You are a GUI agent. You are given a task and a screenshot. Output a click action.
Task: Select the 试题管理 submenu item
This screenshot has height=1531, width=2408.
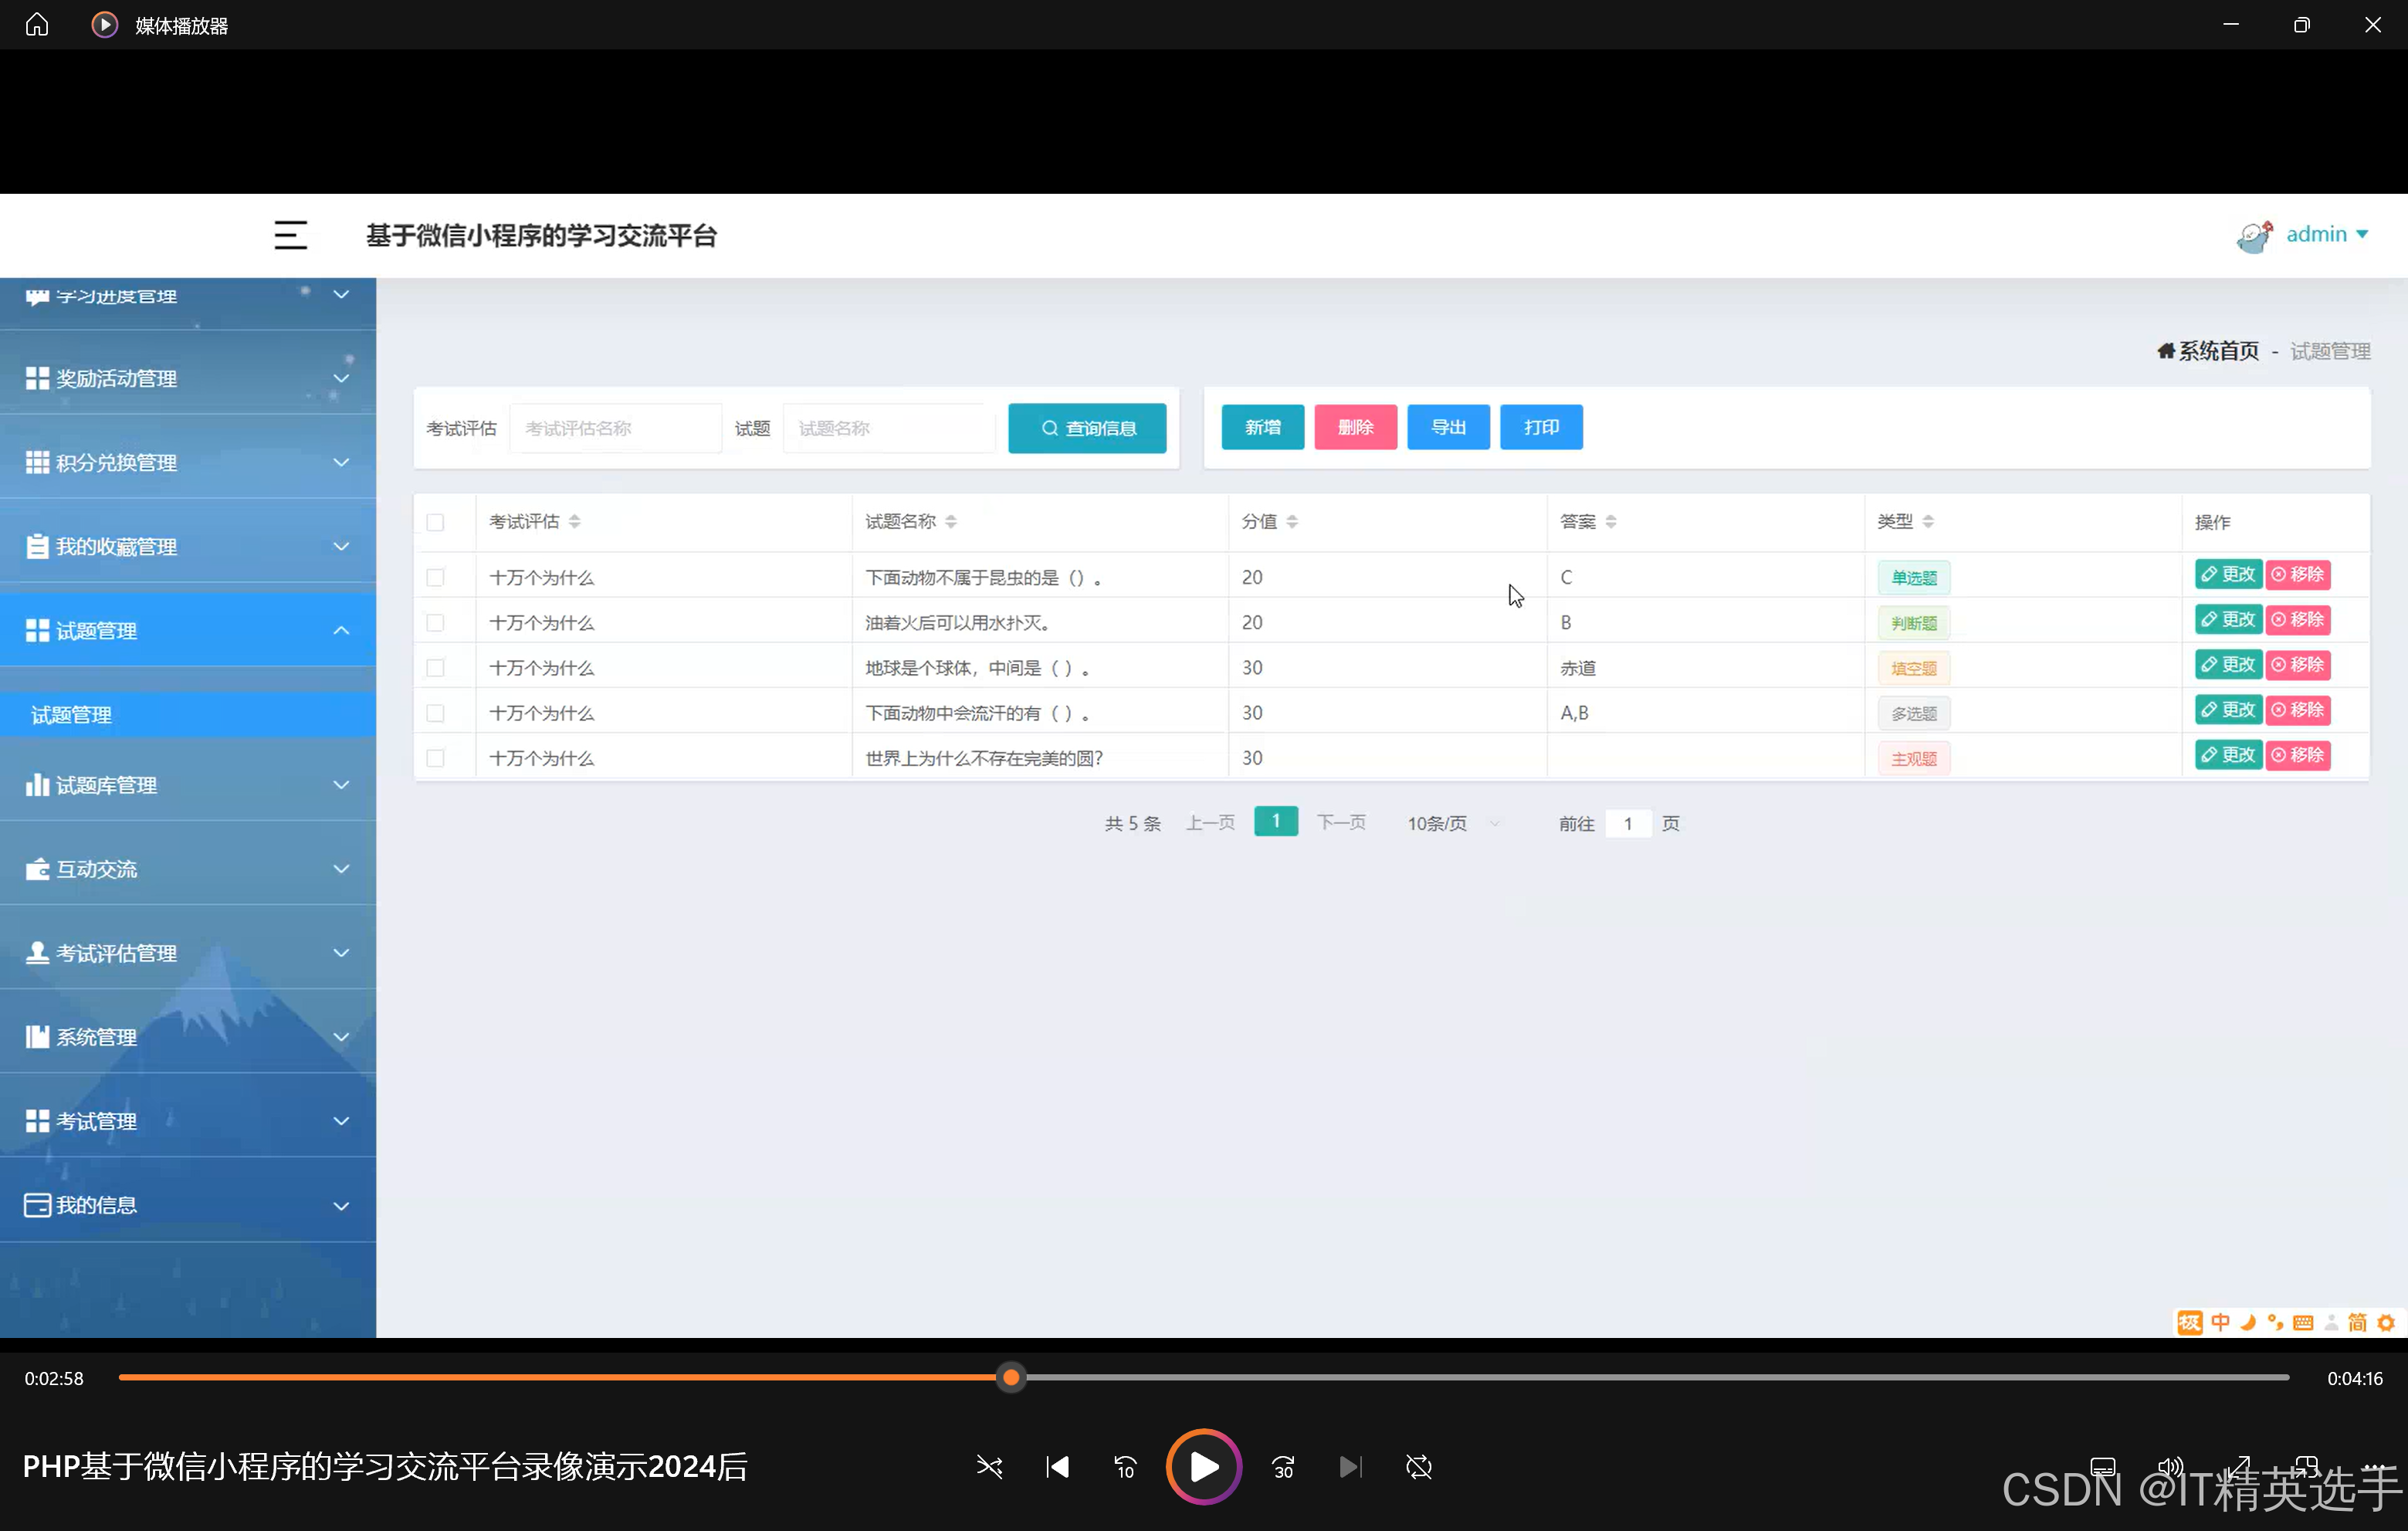72,715
